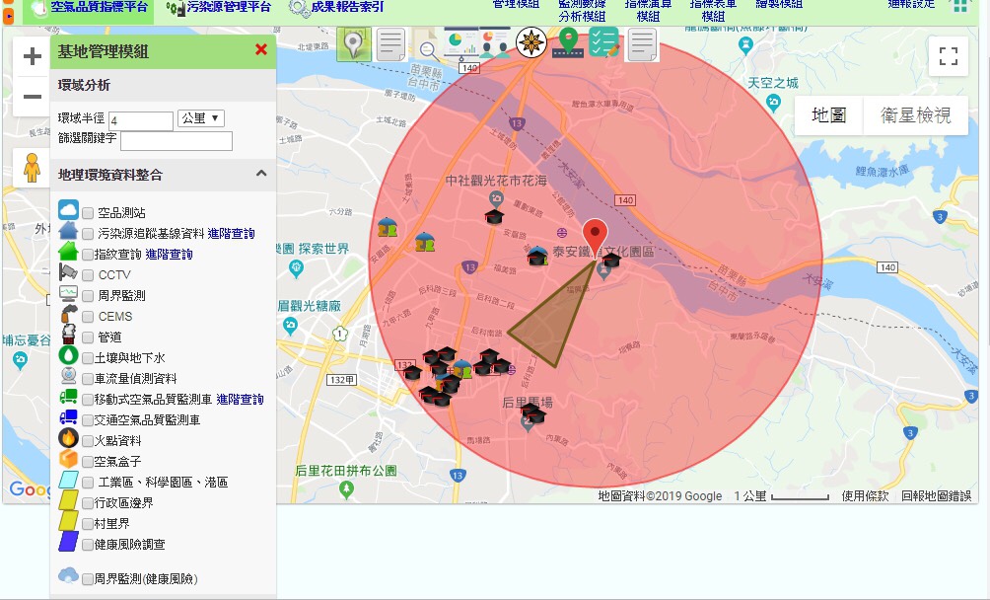Screen dimensions: 990x600
Task: Click the checklist with pencil toolbar icon
Action: 603,42
